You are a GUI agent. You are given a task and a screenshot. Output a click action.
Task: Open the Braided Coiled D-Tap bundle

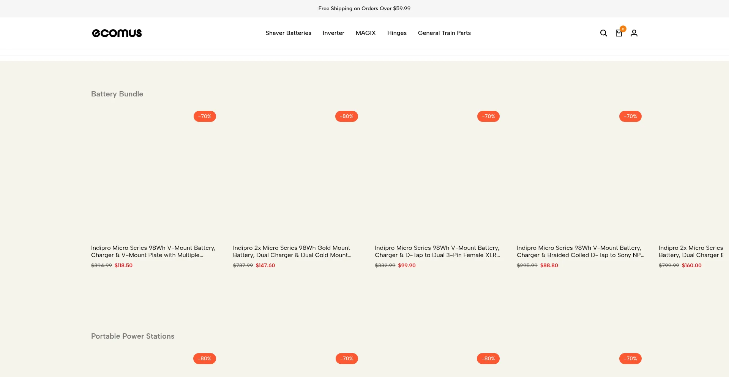tap(580, 251)
